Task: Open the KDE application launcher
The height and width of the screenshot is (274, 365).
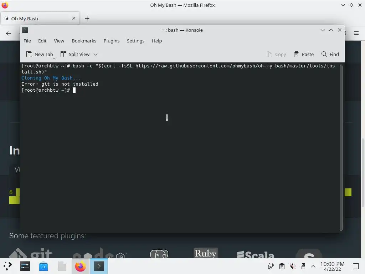Action: pyautogui.click(x=8, y=266)
